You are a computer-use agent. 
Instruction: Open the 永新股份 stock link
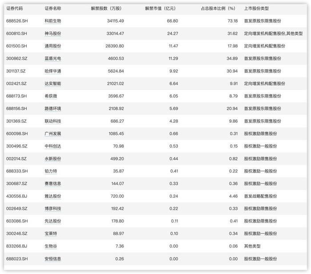[x=53, y=159]
